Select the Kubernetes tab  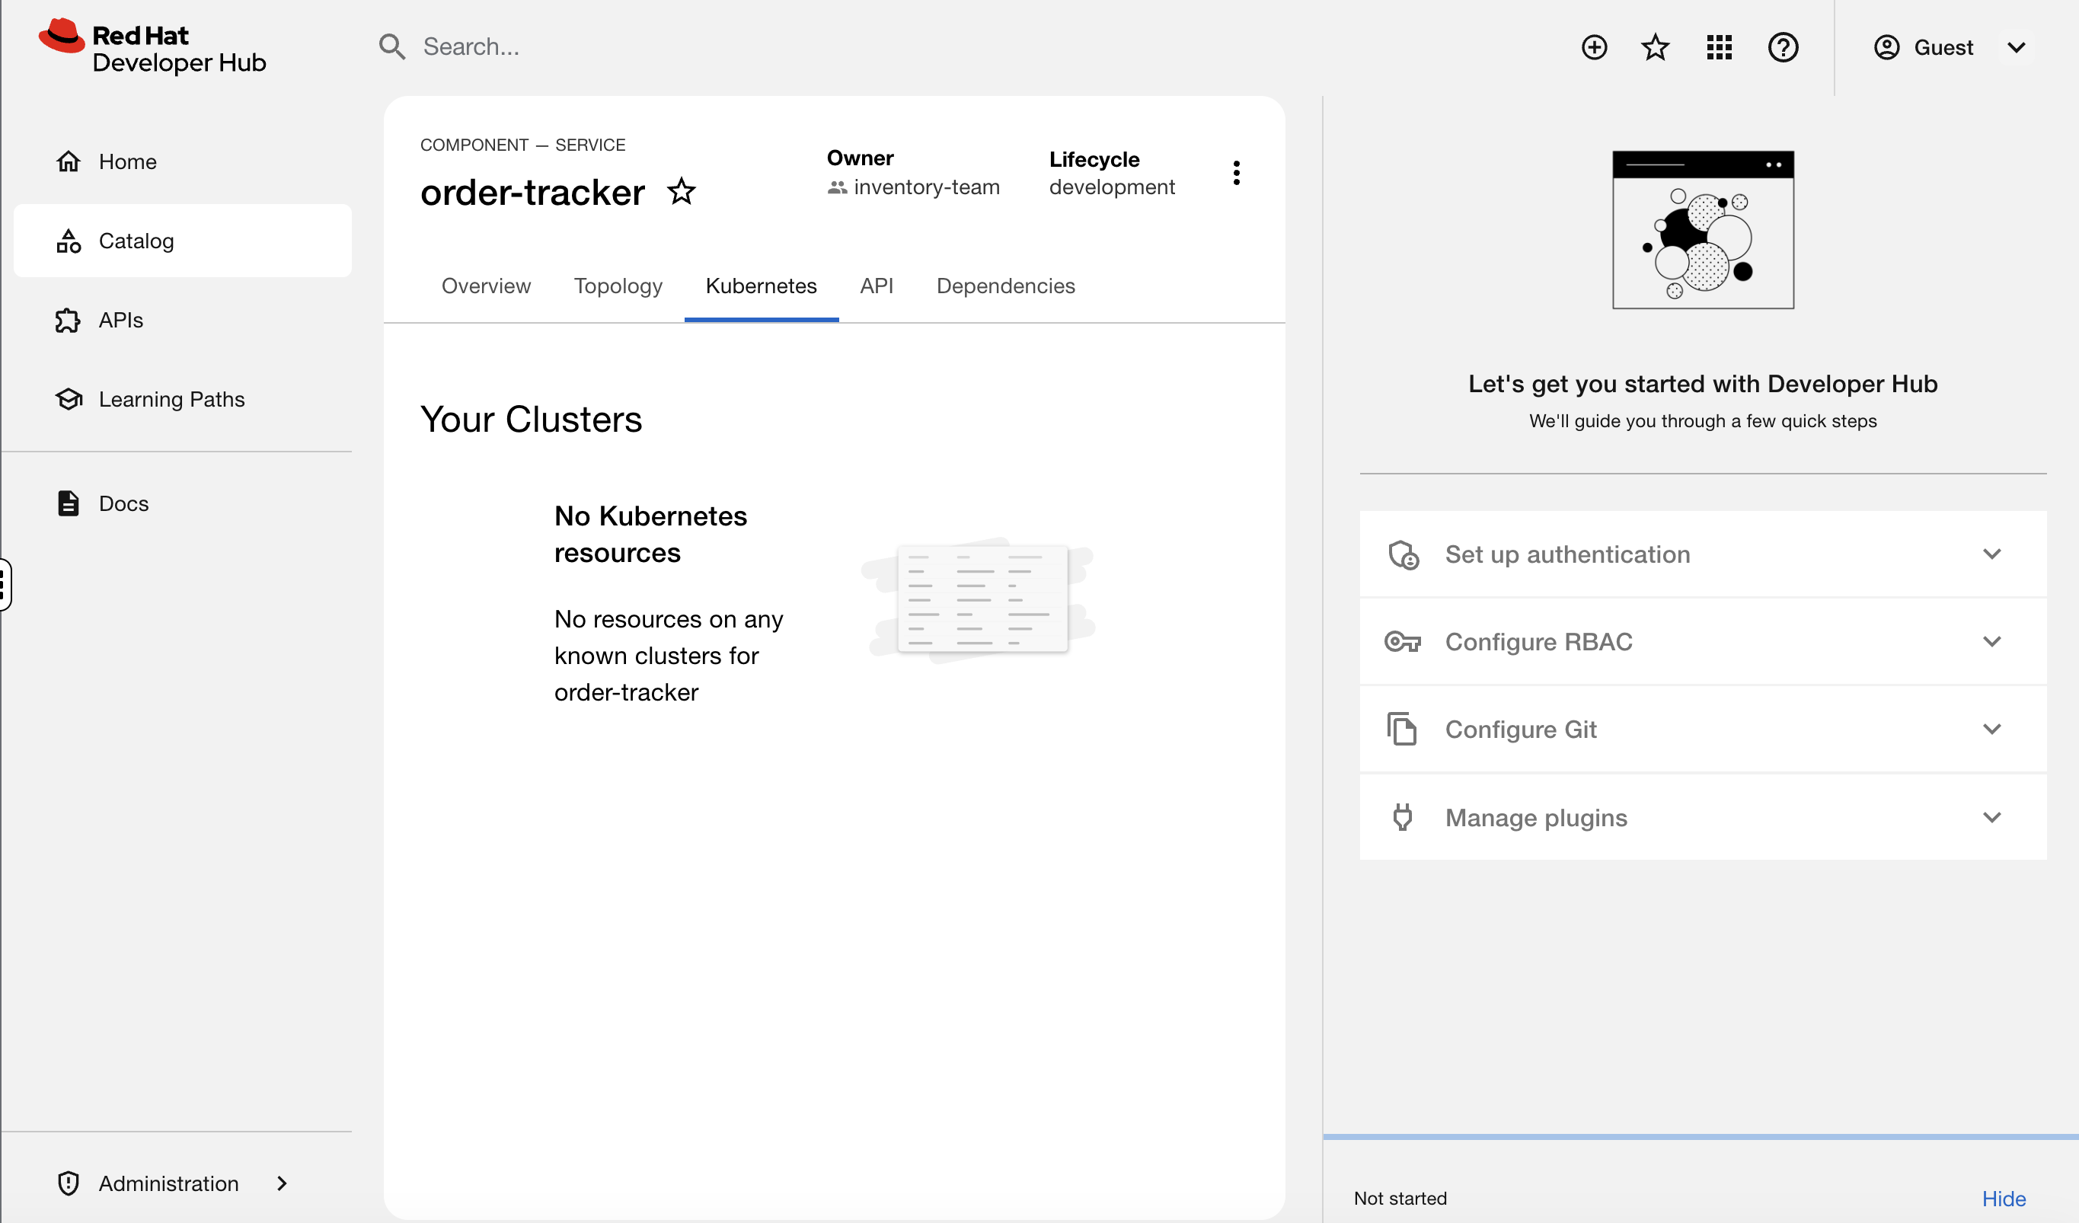(762, 286)
